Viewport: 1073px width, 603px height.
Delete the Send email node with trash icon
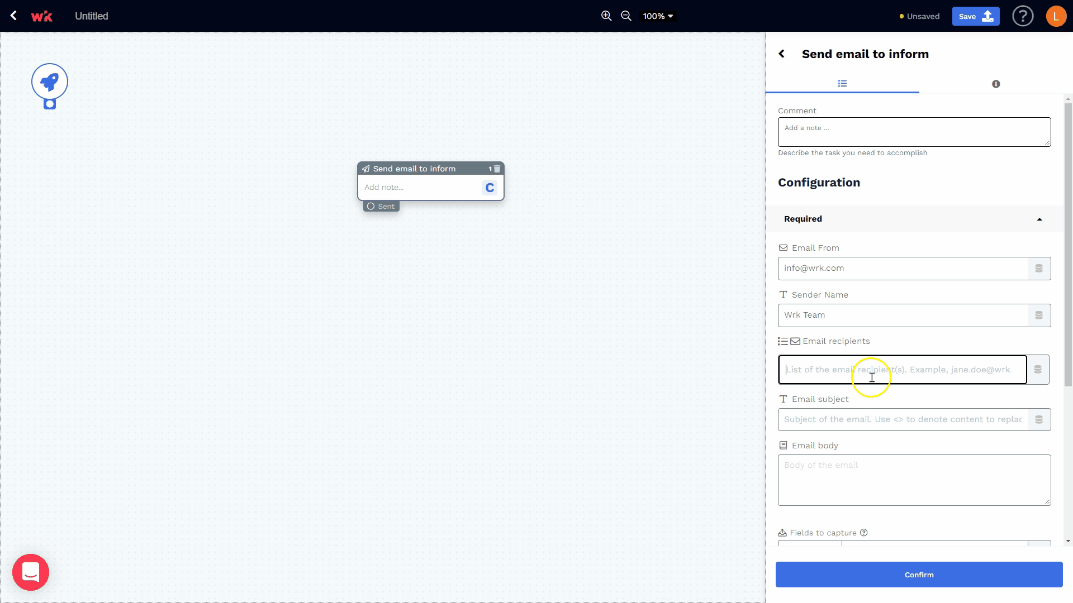pyautogui.click(x=497, y=169)
